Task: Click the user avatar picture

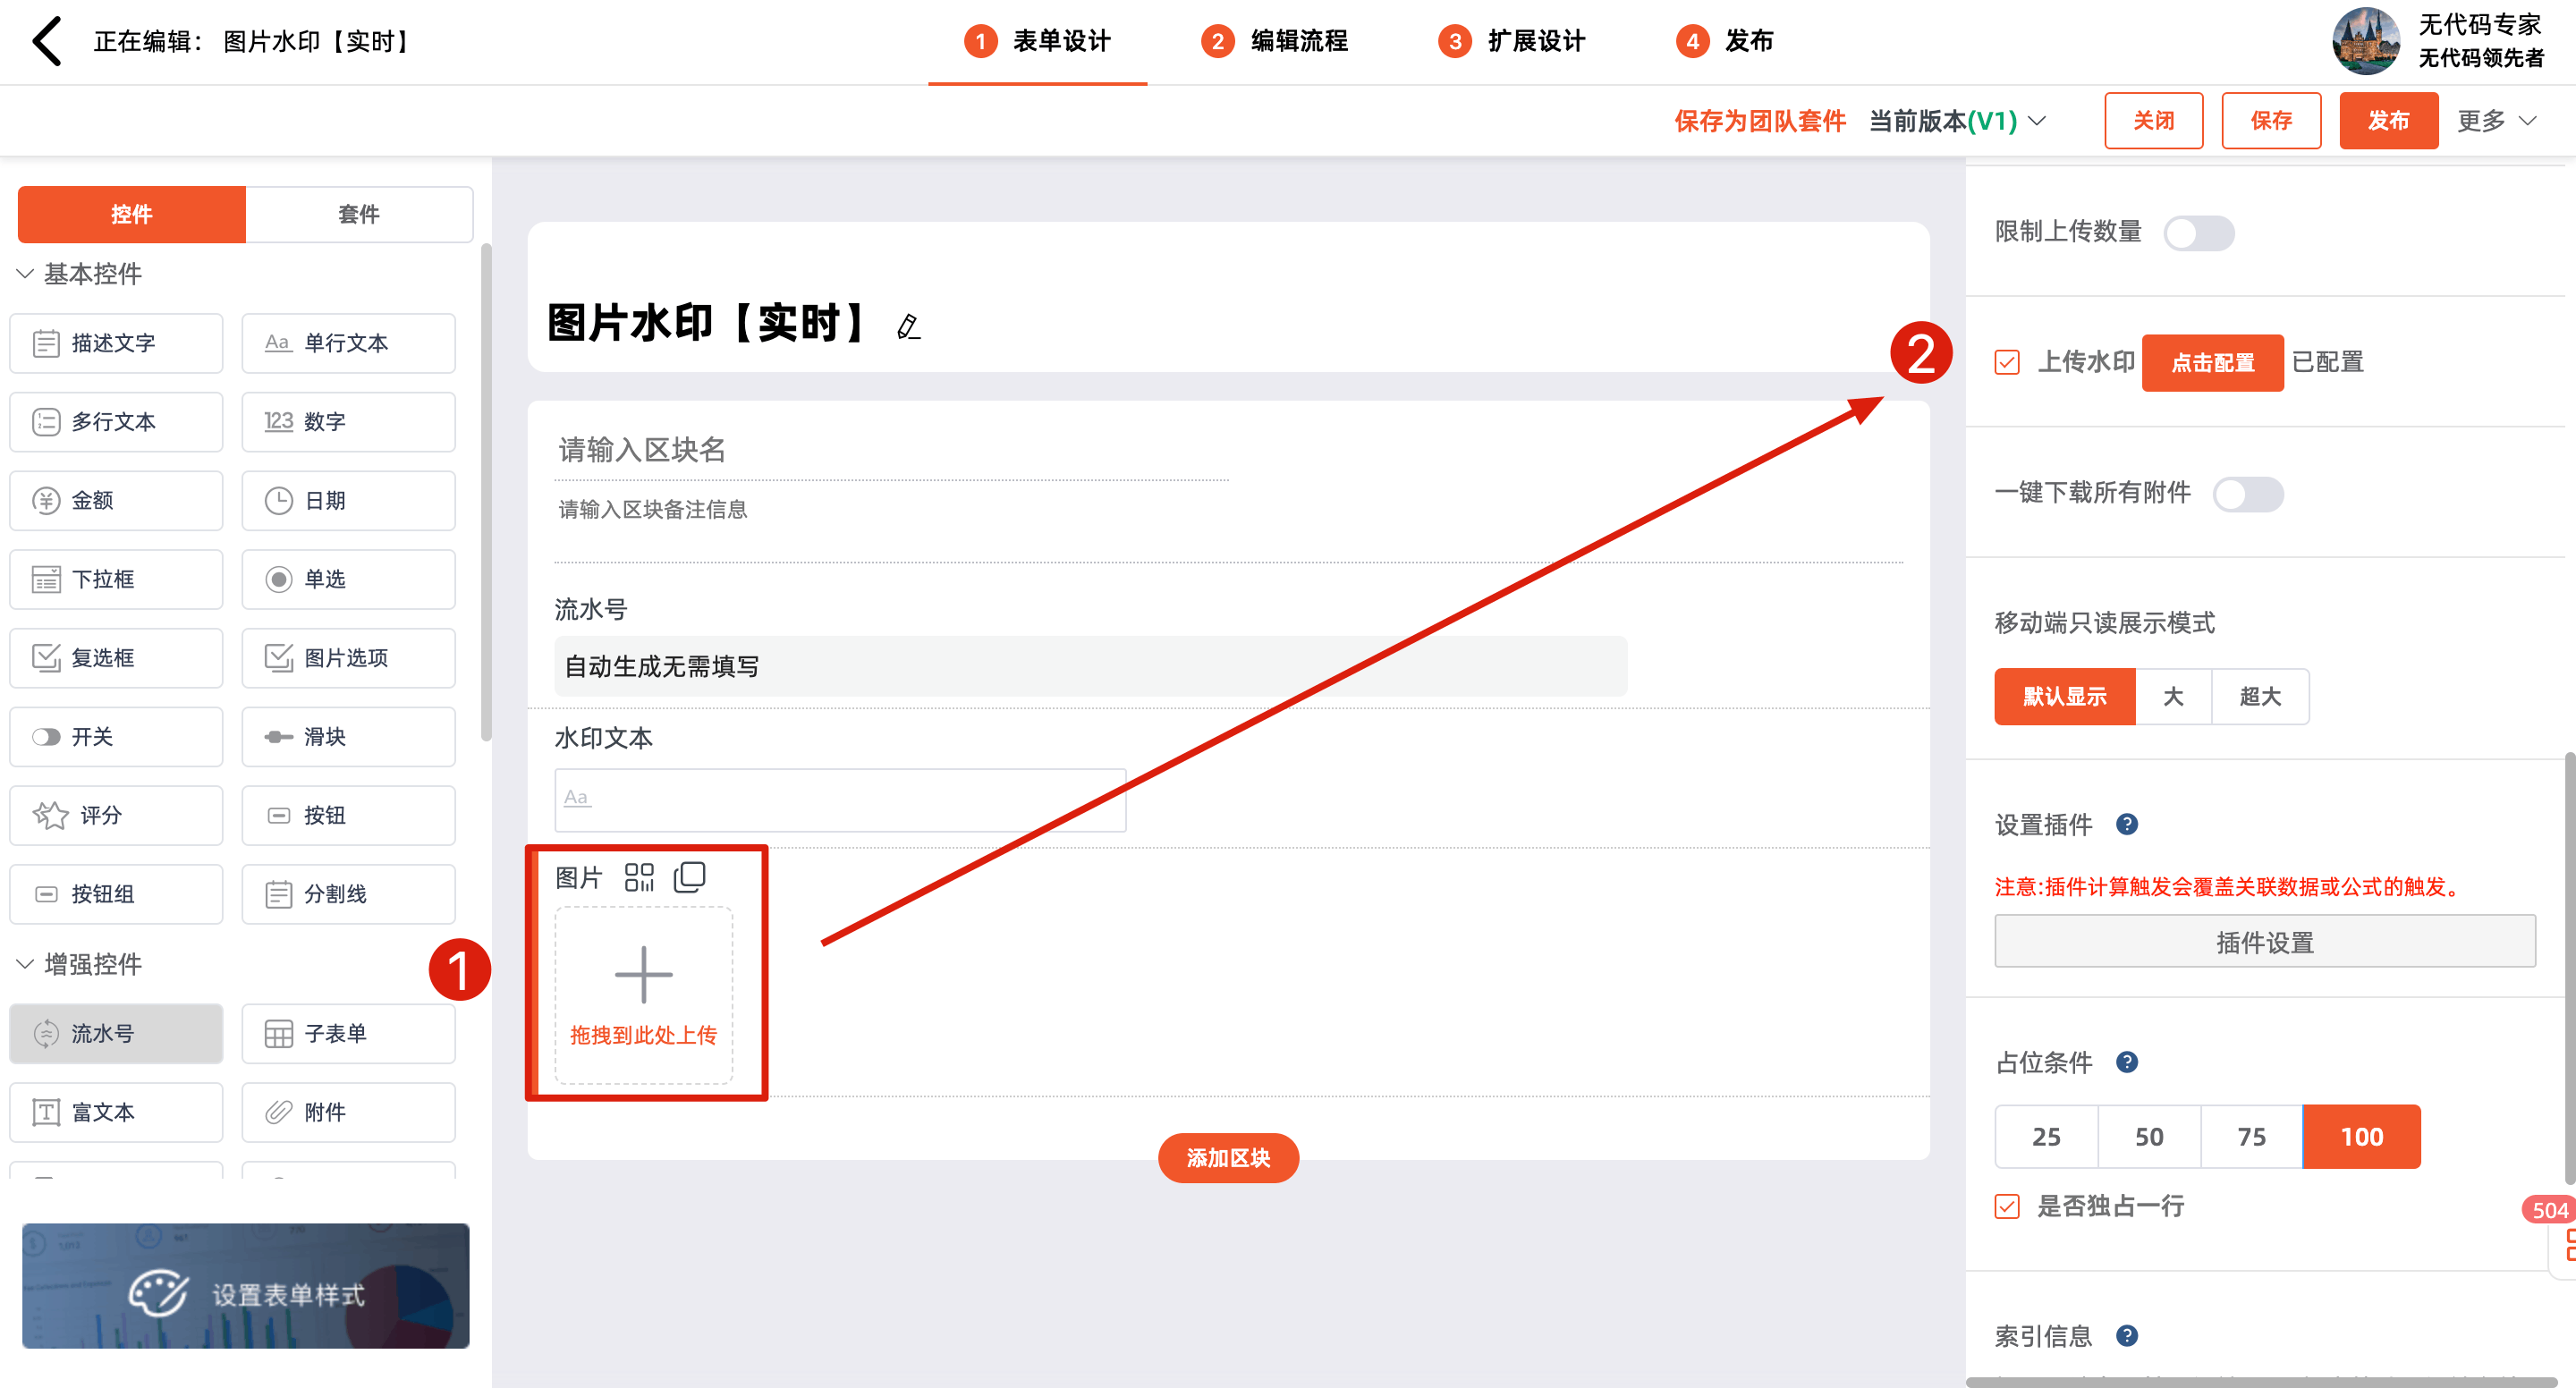Action: click(x=2366, y=41)
